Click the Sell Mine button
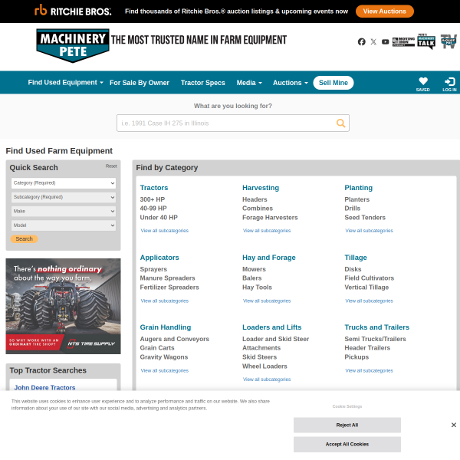This screenshot has height=460, width=460. coord(333,83)
